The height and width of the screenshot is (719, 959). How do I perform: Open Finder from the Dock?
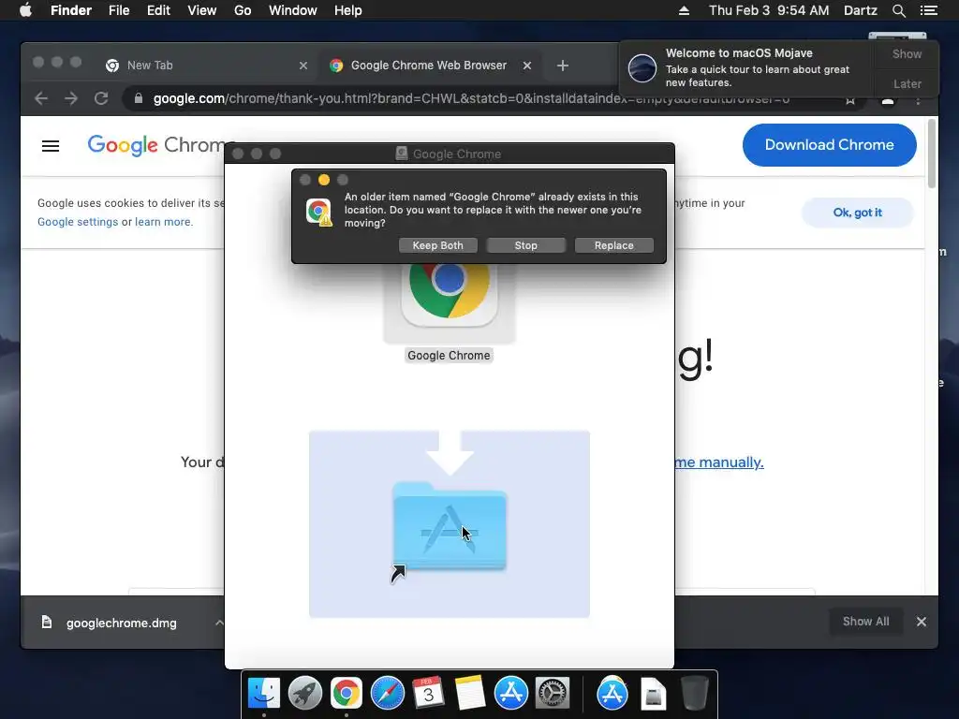pos(264,694)
